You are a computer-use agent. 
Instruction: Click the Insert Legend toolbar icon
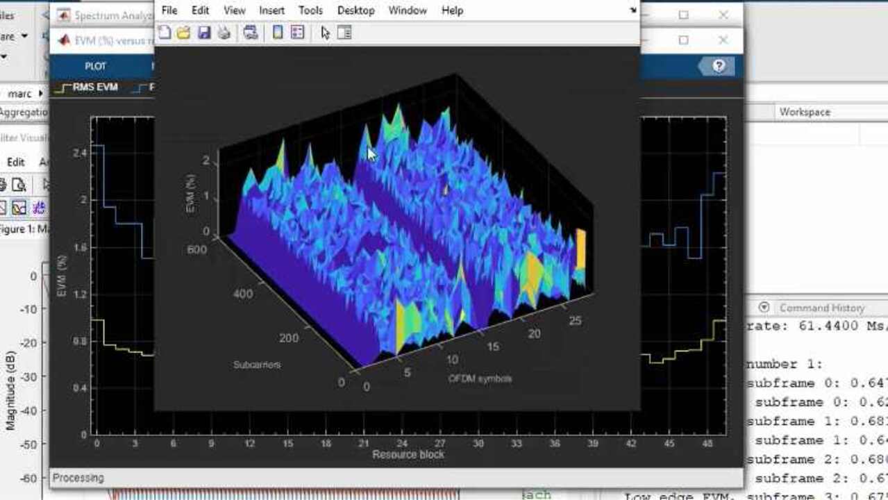pos(297,33)
